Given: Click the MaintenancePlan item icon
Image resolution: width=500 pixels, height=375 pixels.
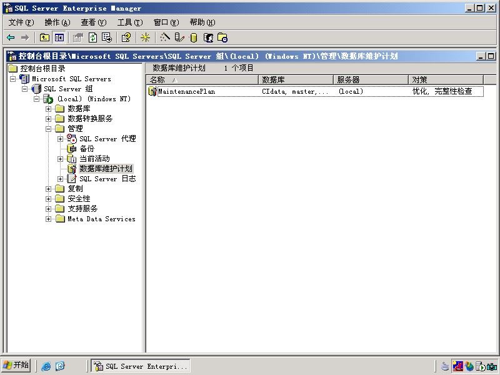Looking at the screenshot, I should click(152, 91).
